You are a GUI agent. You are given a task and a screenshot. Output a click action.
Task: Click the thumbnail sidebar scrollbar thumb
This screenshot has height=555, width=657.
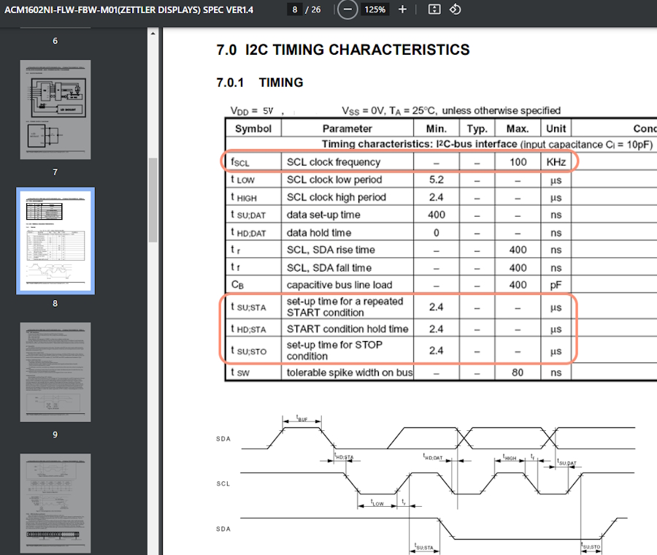153,200
